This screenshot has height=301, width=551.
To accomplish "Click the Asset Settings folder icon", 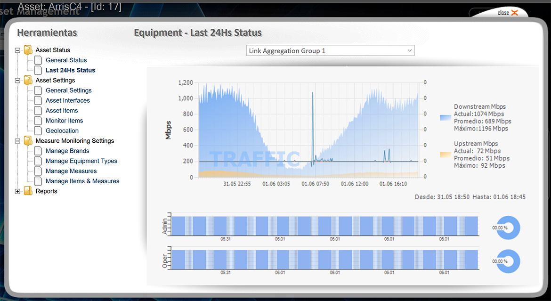I will point(28,81).
